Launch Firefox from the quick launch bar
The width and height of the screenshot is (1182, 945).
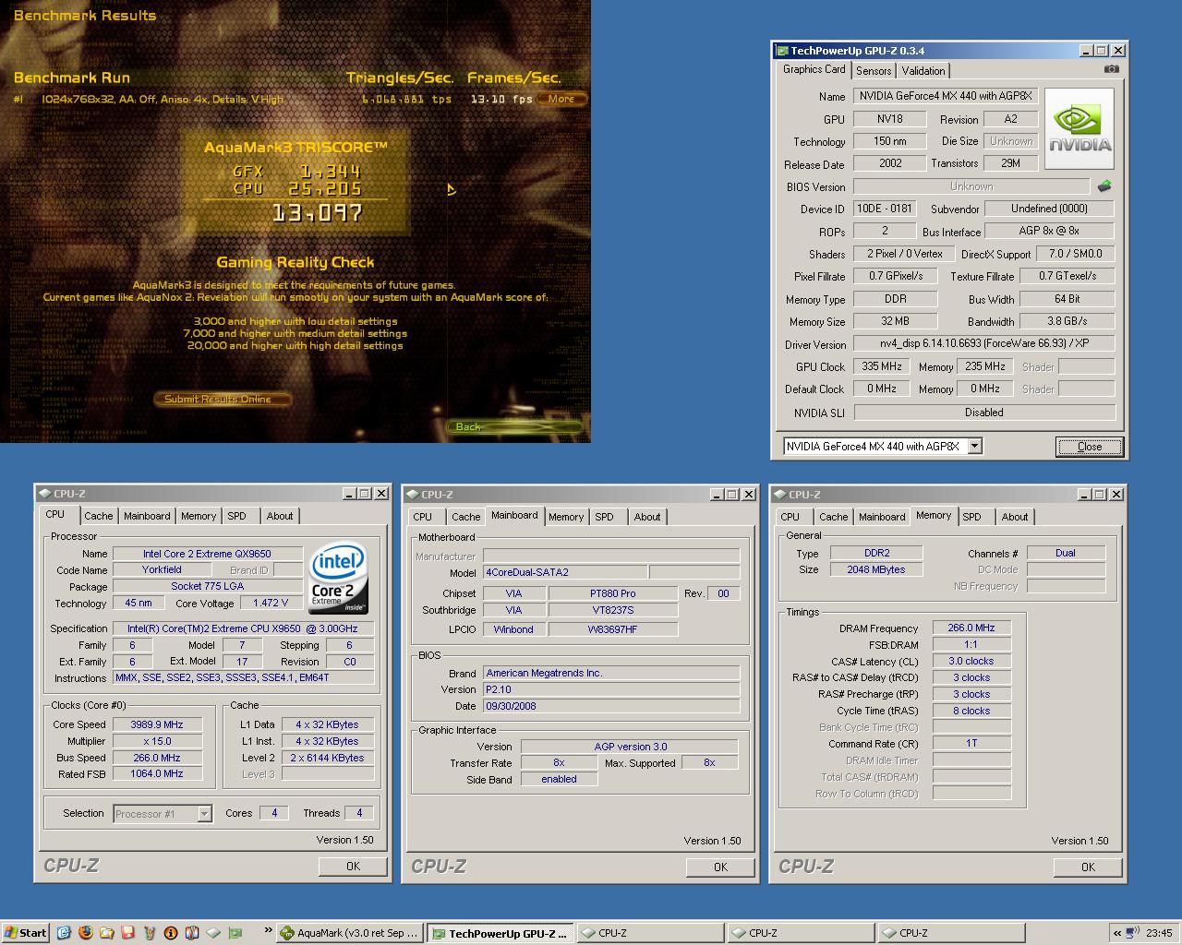click(x=85, y=933)
